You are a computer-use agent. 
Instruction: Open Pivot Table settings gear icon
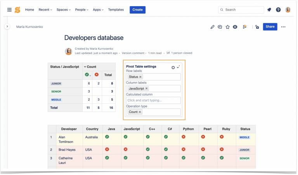point(173,67)
